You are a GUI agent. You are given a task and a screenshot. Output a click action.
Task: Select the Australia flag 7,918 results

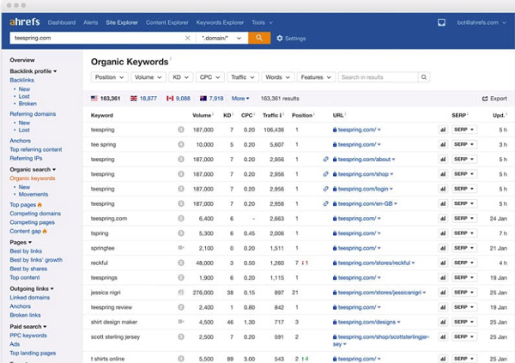211,98
